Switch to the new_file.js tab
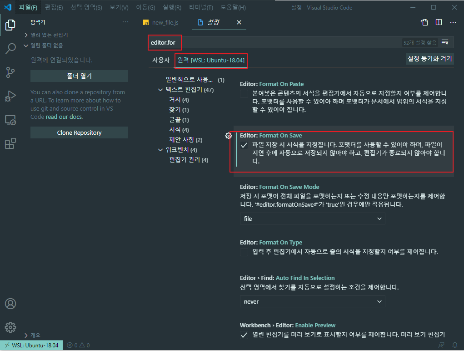The image size is (464, 351). [x=161, y=22]
